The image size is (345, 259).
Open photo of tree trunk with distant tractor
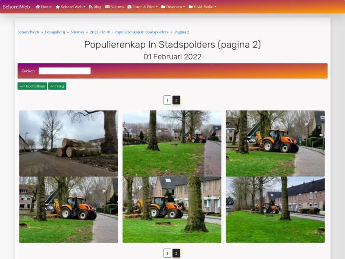(172, 143)
